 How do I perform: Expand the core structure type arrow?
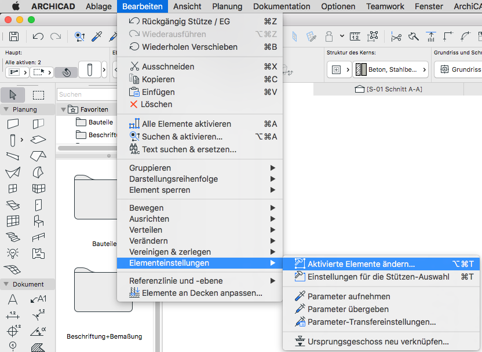pos(348,69)
